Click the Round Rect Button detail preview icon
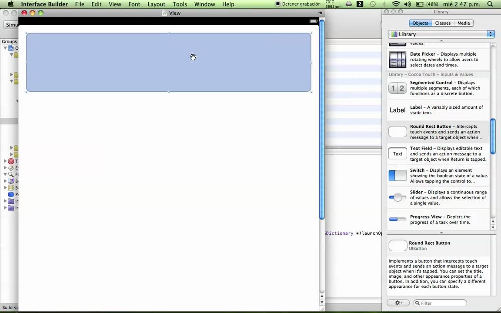Screen dimensions: 501x313 [x=398, y=246]
